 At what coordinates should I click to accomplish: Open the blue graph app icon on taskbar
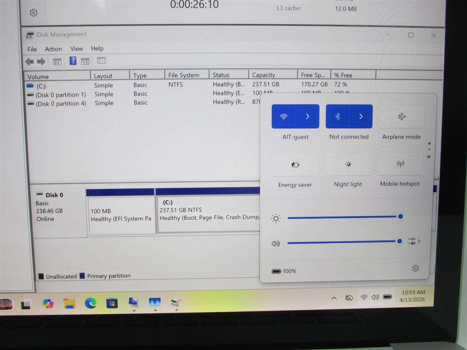click(x=155, y=302)
